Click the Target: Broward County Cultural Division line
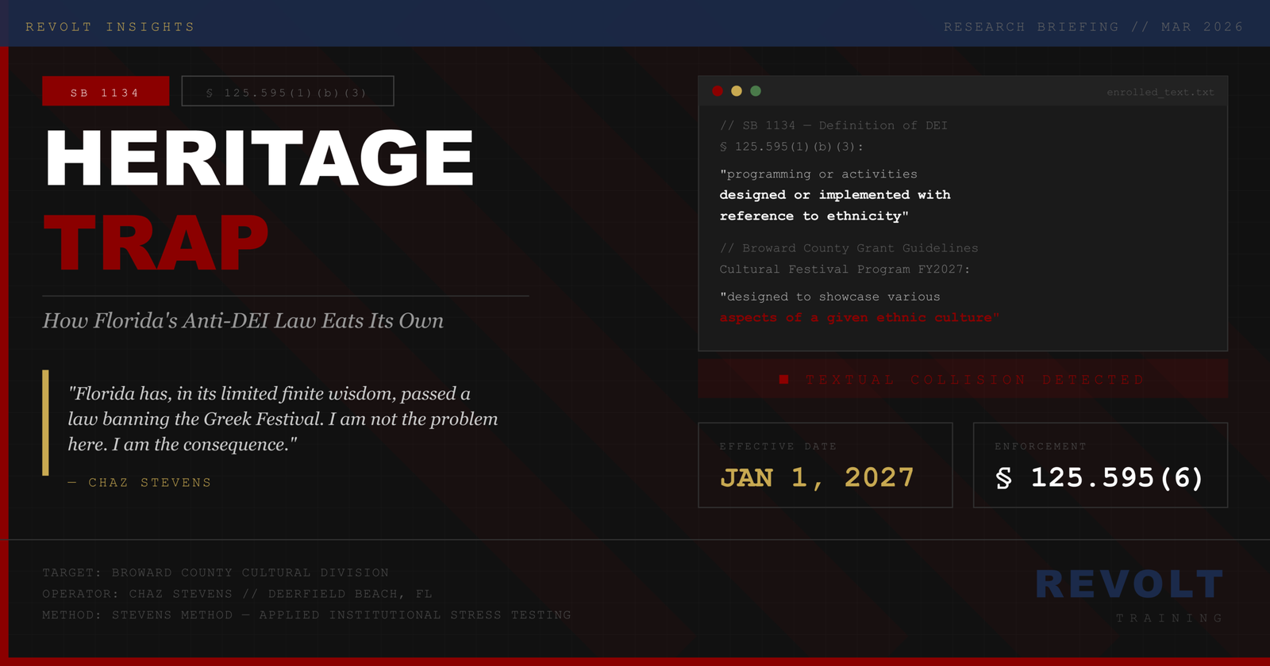This screenshot has height=666, width=1270. (215, 572)
